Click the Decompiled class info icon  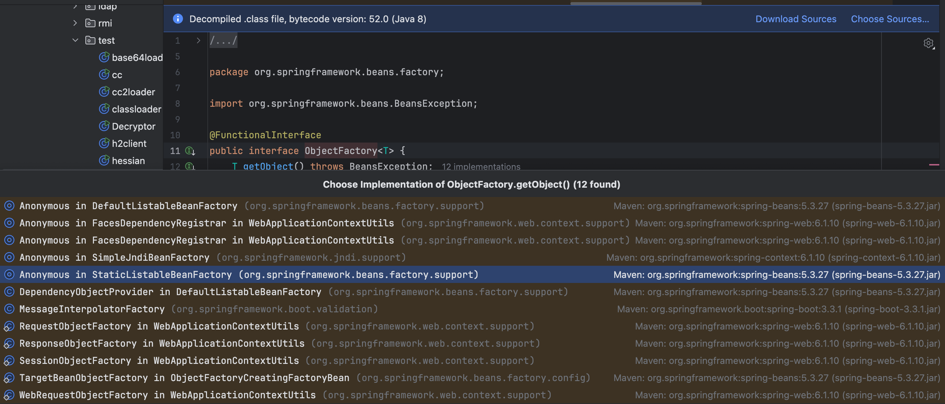178,19
